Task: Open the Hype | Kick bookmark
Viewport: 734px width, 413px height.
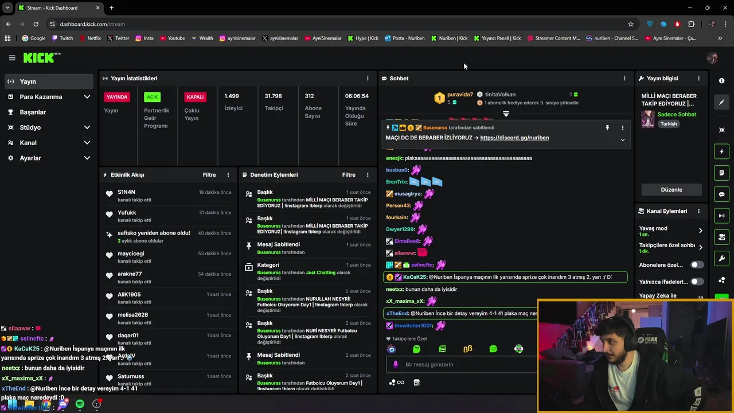Action: tap(363, 38)
